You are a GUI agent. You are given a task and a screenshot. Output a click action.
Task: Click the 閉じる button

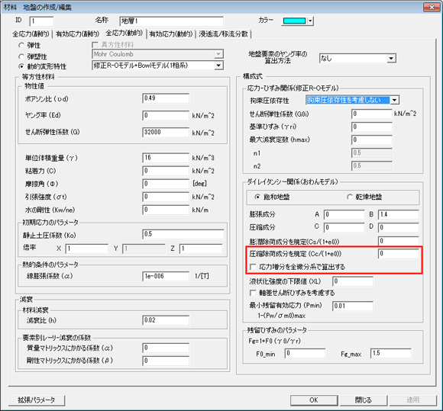364,400
